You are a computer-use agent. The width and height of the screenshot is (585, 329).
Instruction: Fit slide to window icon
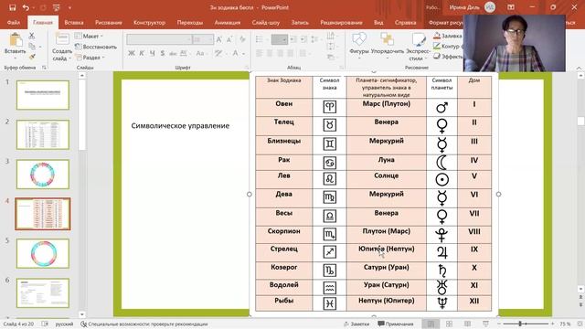[580, 324]
